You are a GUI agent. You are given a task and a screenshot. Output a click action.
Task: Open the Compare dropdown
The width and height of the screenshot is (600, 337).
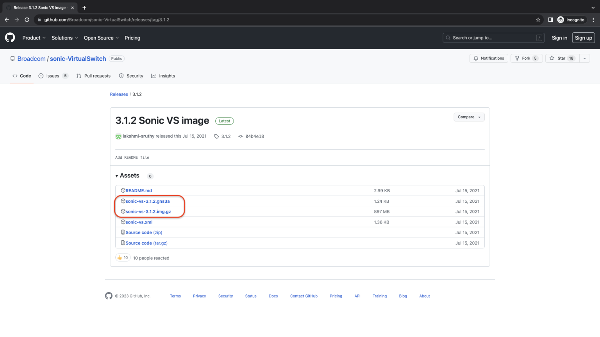coord(469,117)
